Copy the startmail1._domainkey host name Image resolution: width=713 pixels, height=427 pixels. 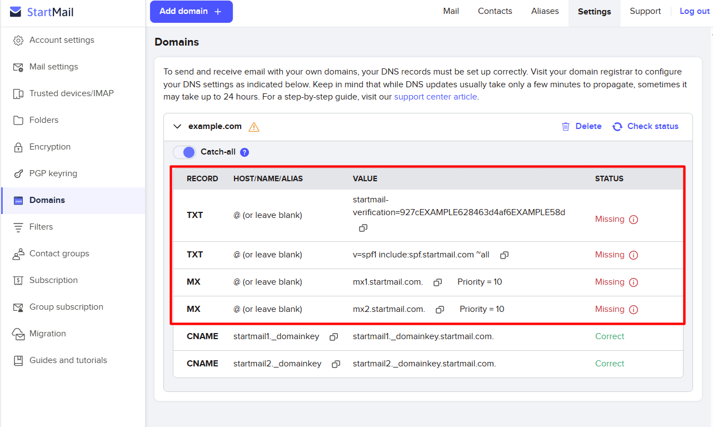coord(334,337)
